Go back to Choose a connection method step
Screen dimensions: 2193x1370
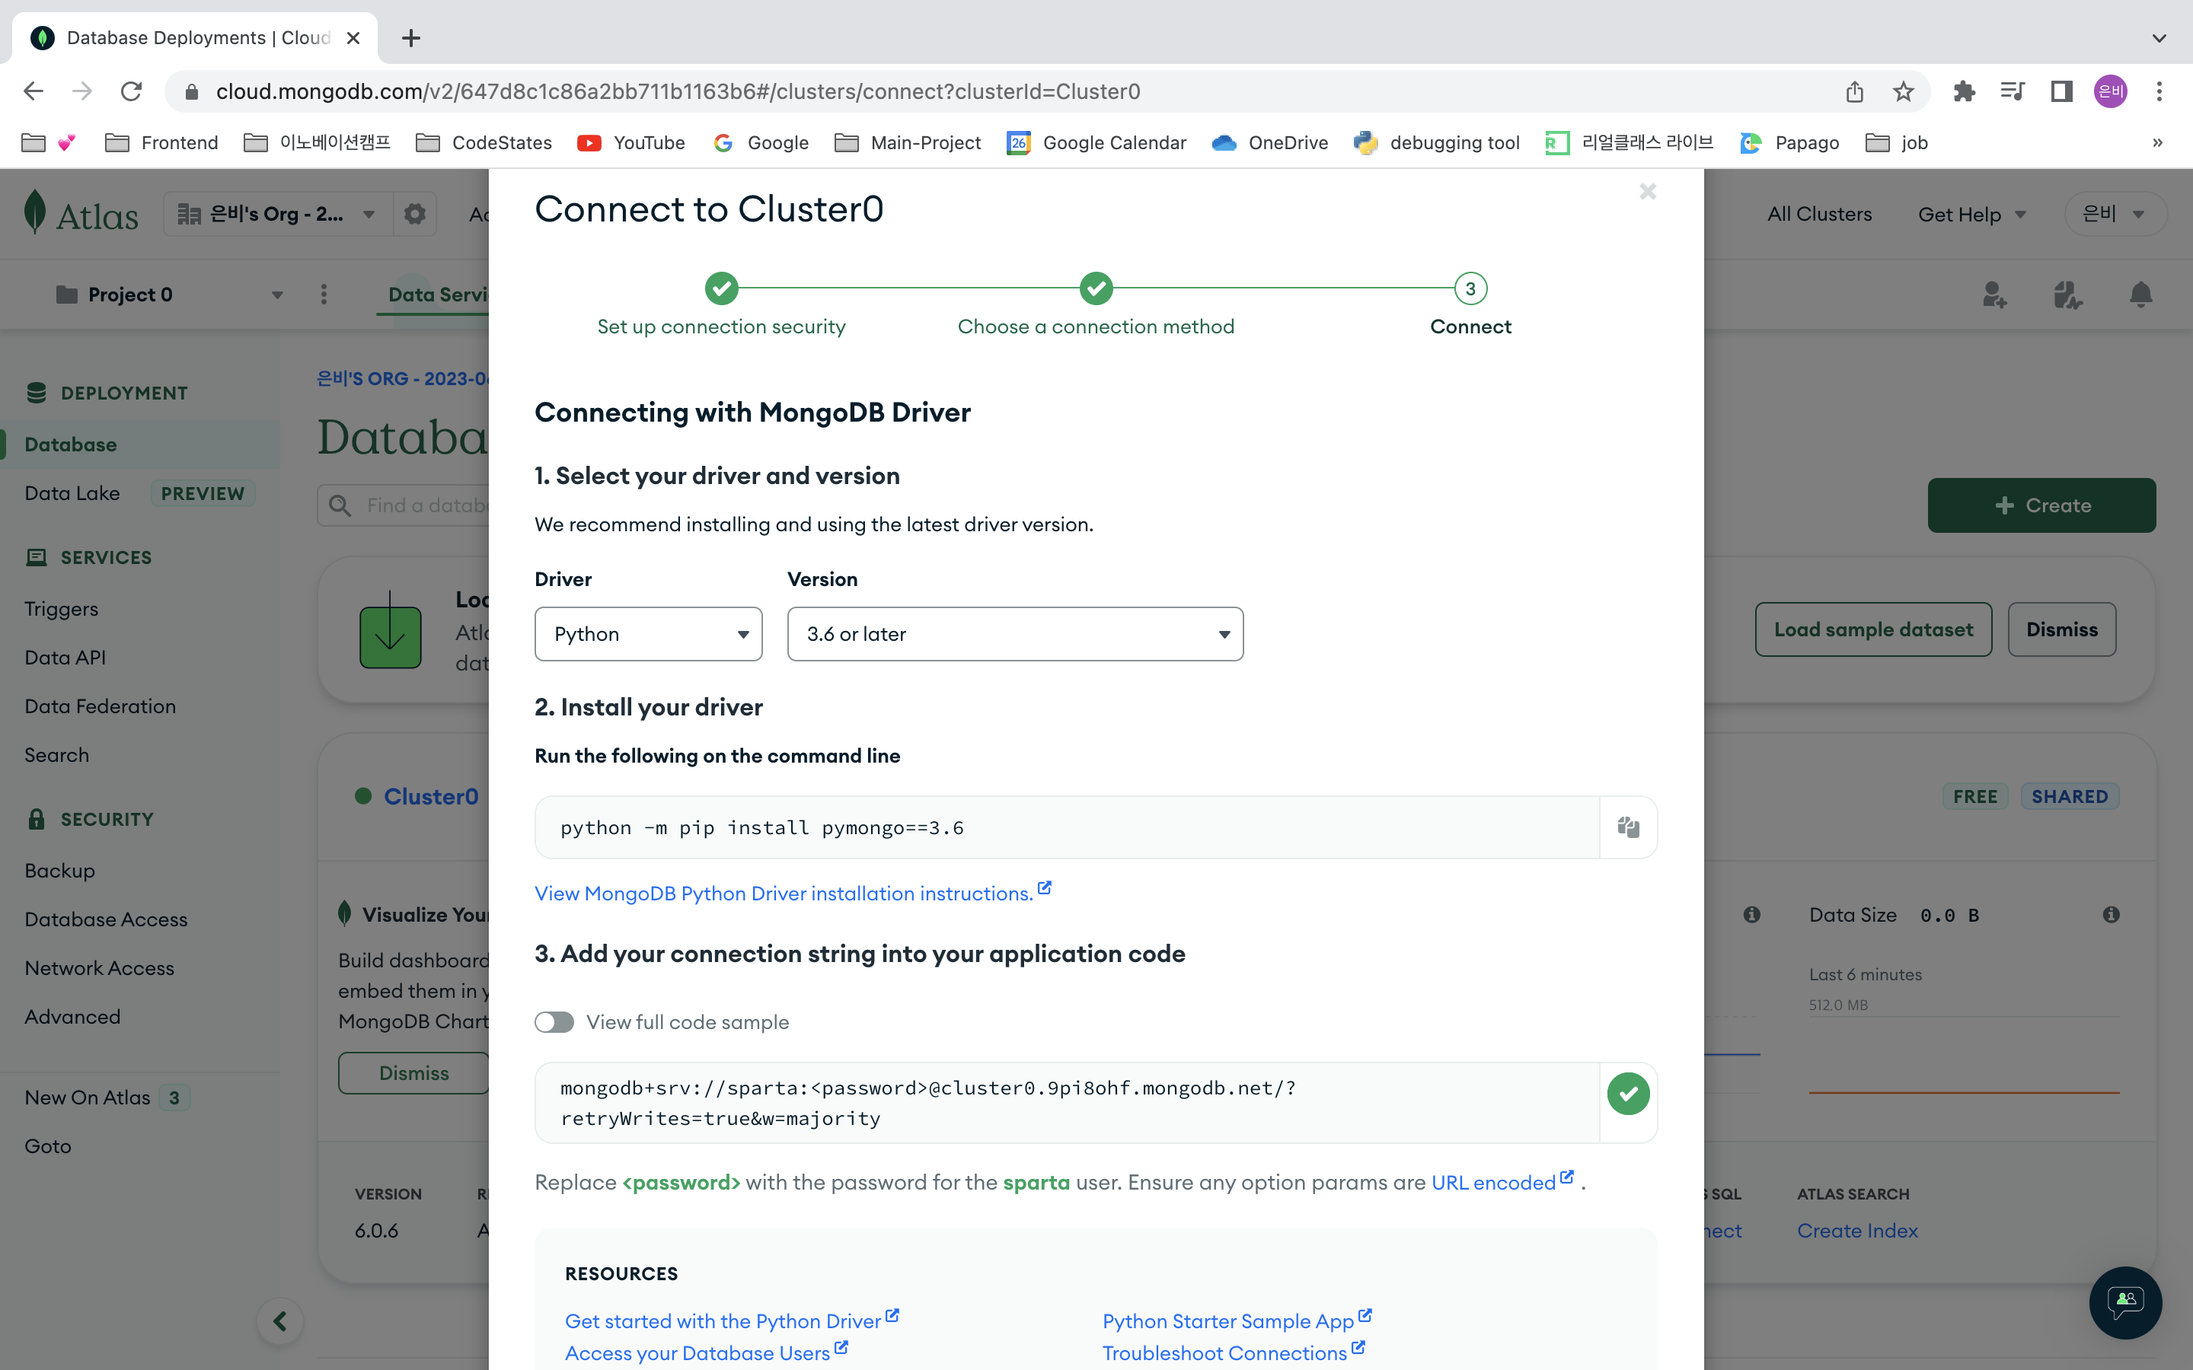(x=1096, y=290)
